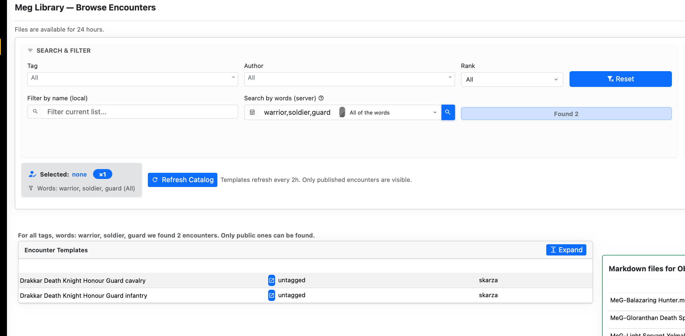Click the magnifier icon in local filter field
This screenshot has width=685, height=336.
pos(35,112)
